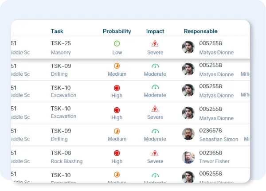Click the High probability red icon for Rock Blasting
This screenshot has height=191, width=266.
117,153
